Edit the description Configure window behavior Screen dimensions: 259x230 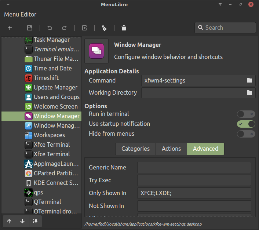[168, 57]
